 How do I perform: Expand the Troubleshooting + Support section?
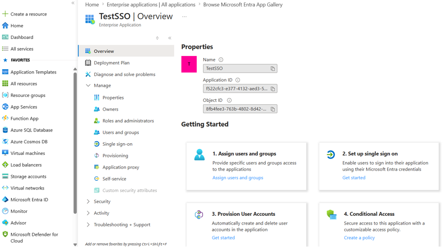point(88,225)
